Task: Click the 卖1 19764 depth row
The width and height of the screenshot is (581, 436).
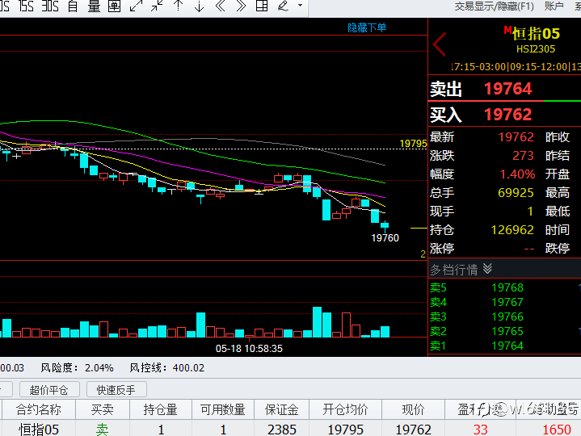Action: click(505, 346)
